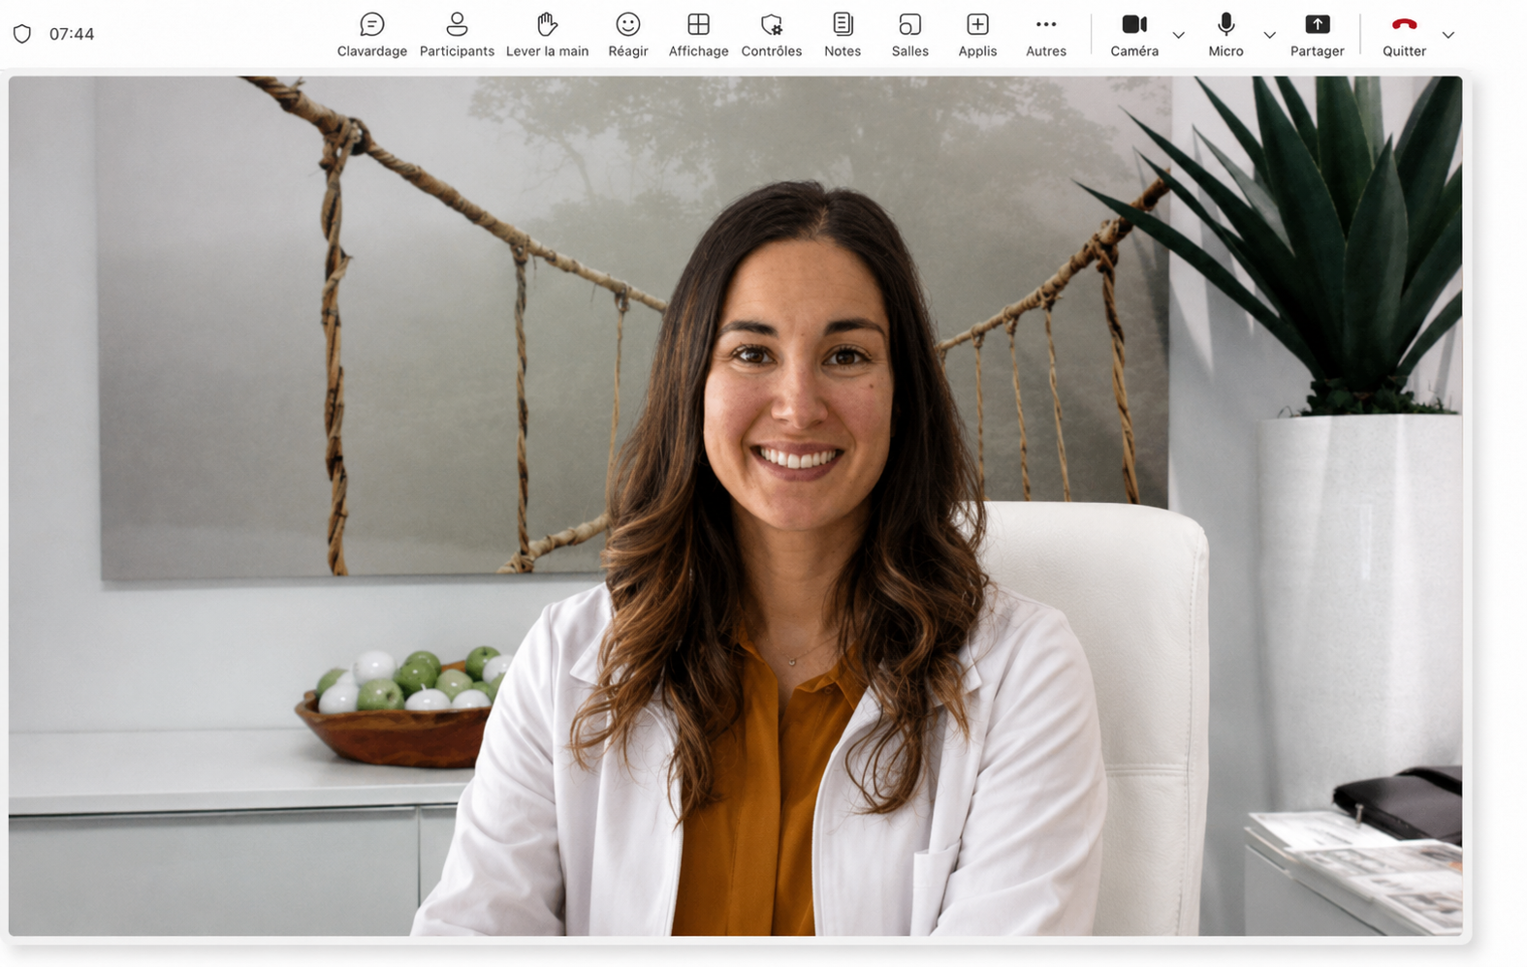
Task: Change layout with Affichage icon
Action: pos(698,24)
